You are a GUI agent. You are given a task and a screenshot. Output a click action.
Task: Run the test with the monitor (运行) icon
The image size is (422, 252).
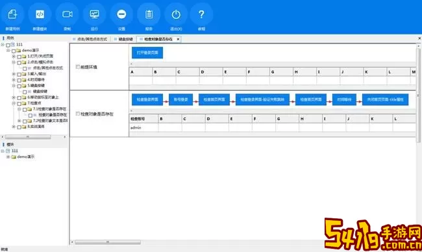click(95, 14)
